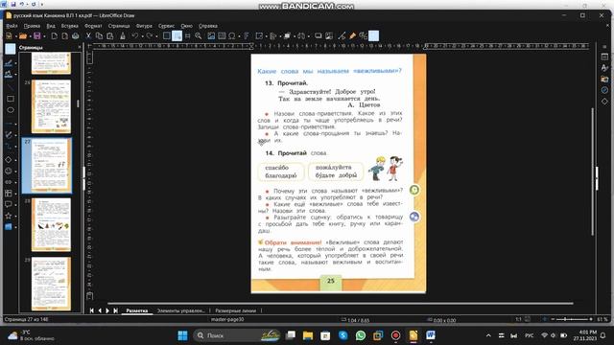This screenshot has width=614, height=345.
Task: Open the Правка menu
Action: click(32, 26)
